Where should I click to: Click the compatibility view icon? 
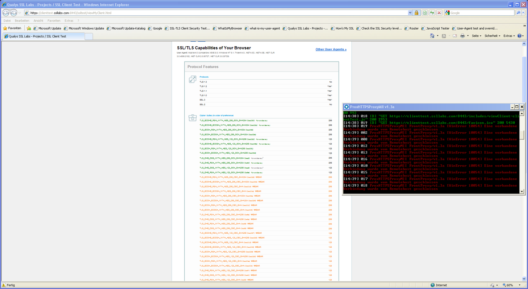click(x=424, y=13)
